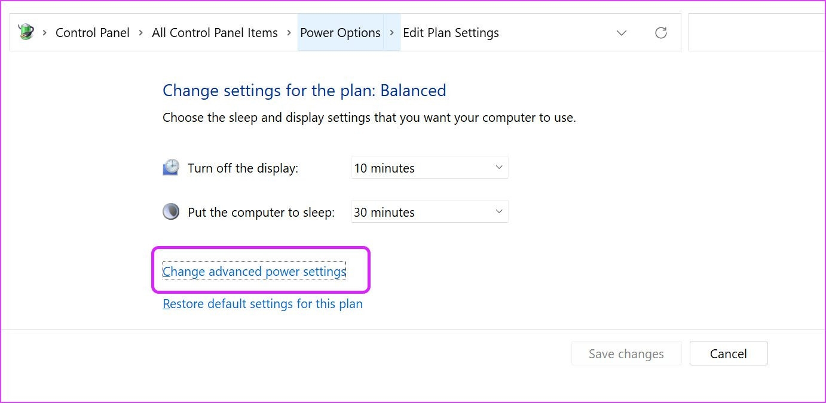
Task: Go back to Power Options breadcrumb
Action: click(340, 33)
